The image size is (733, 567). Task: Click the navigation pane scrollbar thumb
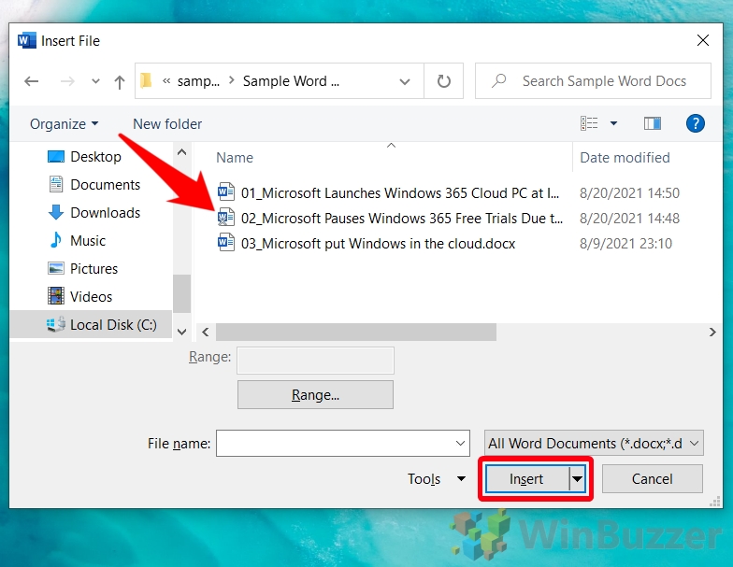181,293
